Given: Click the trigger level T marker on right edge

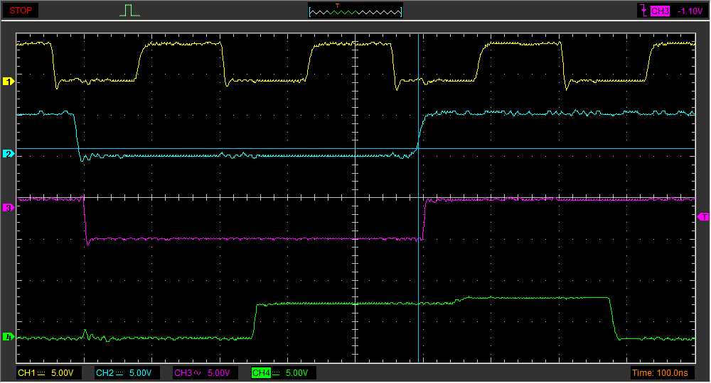Looking at the screenshot, I should [x=704, y=217].
